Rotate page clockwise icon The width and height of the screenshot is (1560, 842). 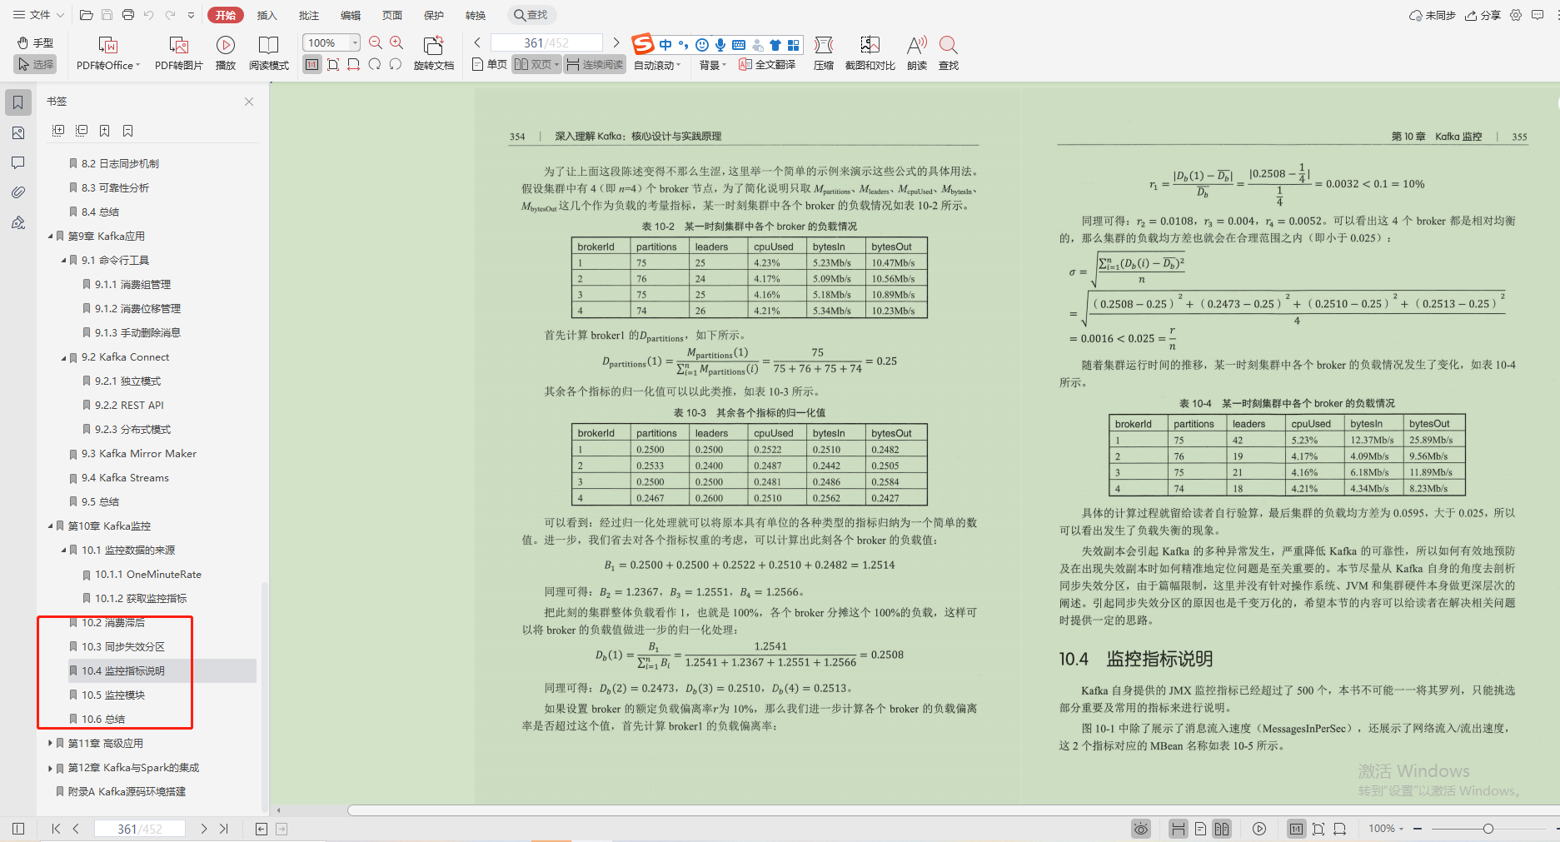(x=375, y=64)
